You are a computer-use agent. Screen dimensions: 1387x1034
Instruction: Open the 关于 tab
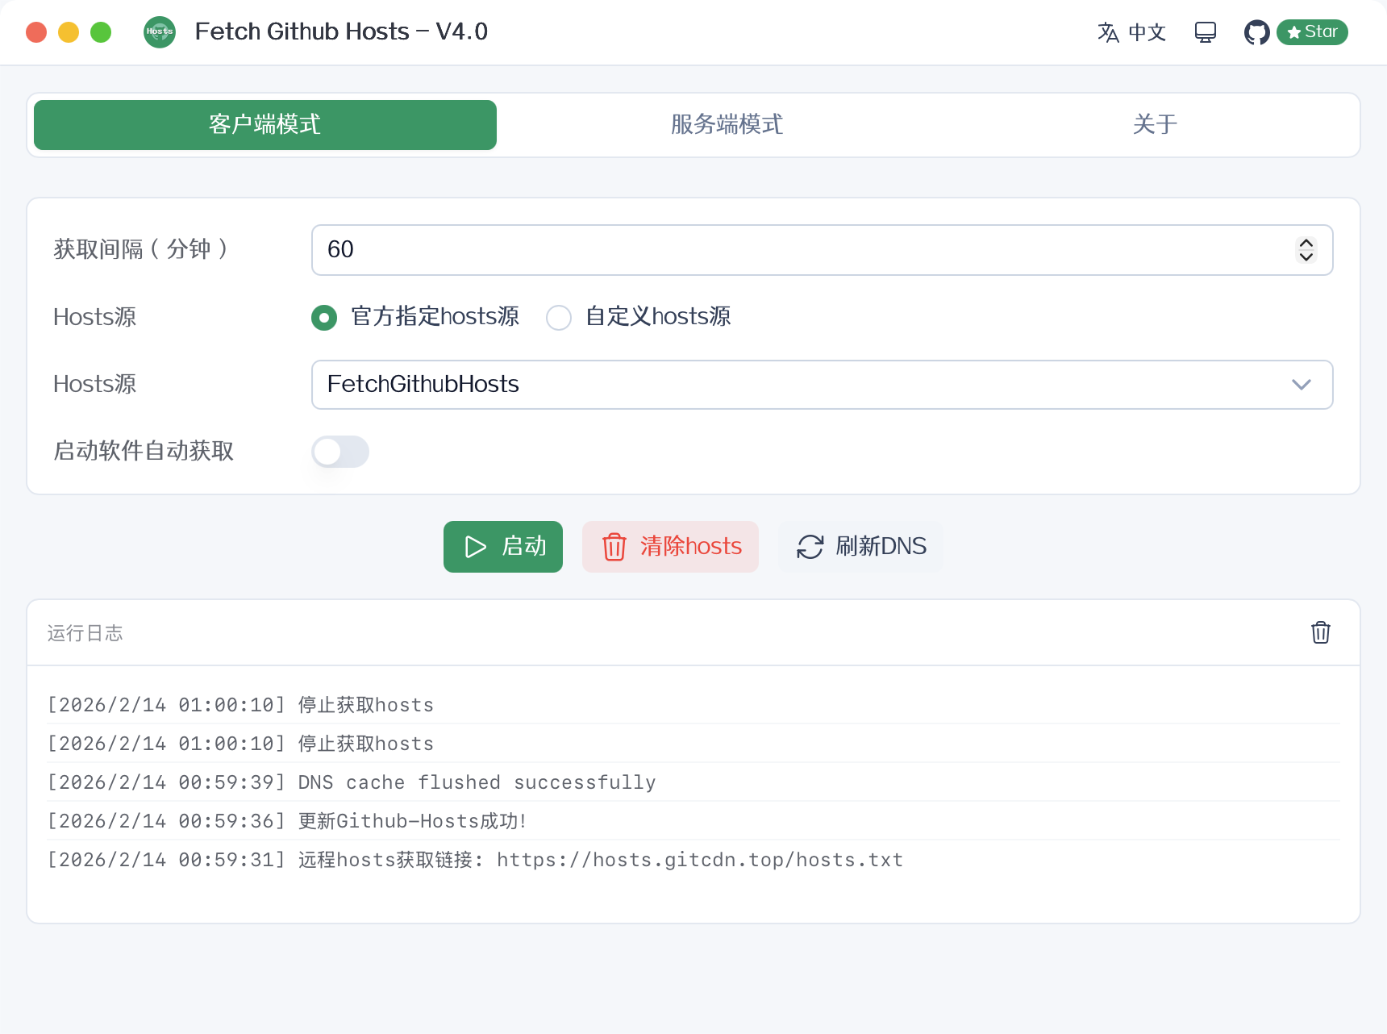[x=1156, y=125]
